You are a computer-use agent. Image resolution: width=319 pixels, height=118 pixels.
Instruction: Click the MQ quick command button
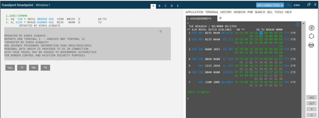312,98
